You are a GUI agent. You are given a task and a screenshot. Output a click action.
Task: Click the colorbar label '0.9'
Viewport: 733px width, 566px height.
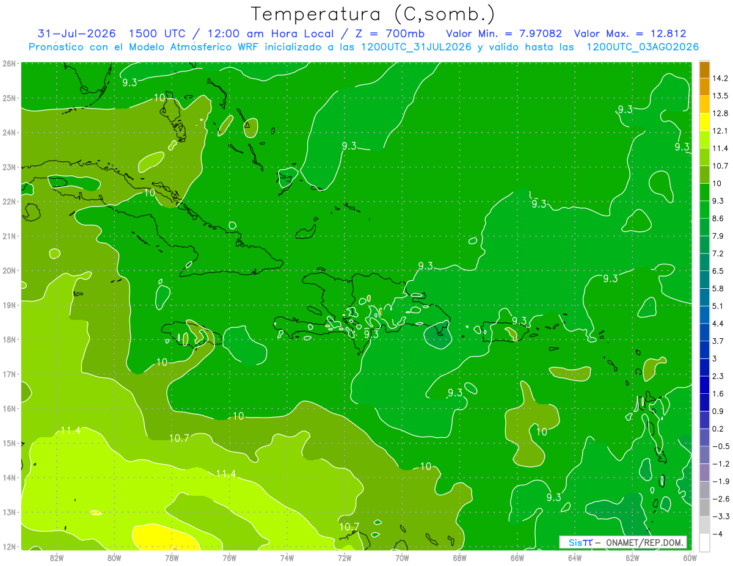(x=718, y=411)
